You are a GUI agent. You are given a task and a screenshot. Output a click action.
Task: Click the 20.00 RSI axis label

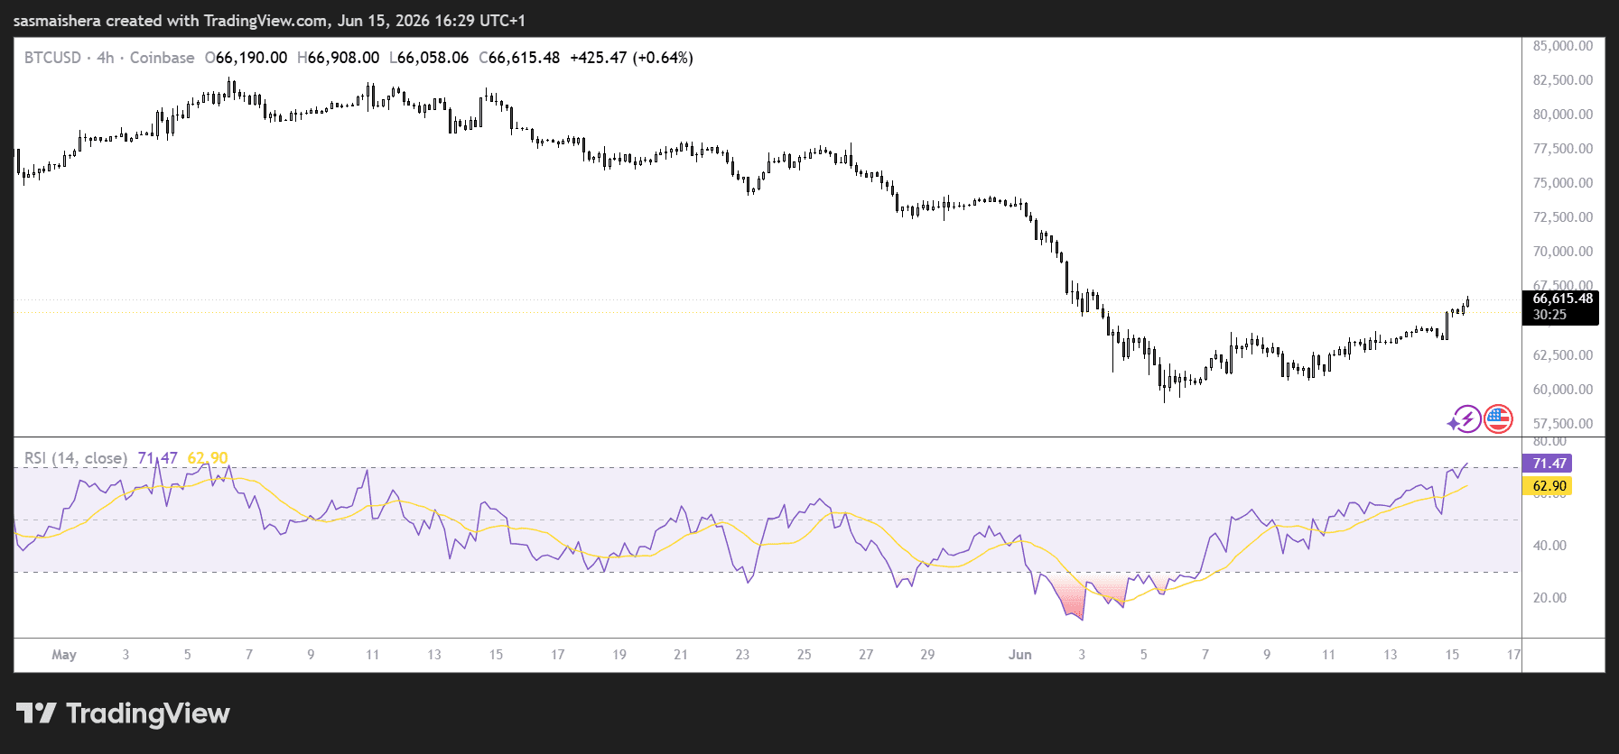1549,598
